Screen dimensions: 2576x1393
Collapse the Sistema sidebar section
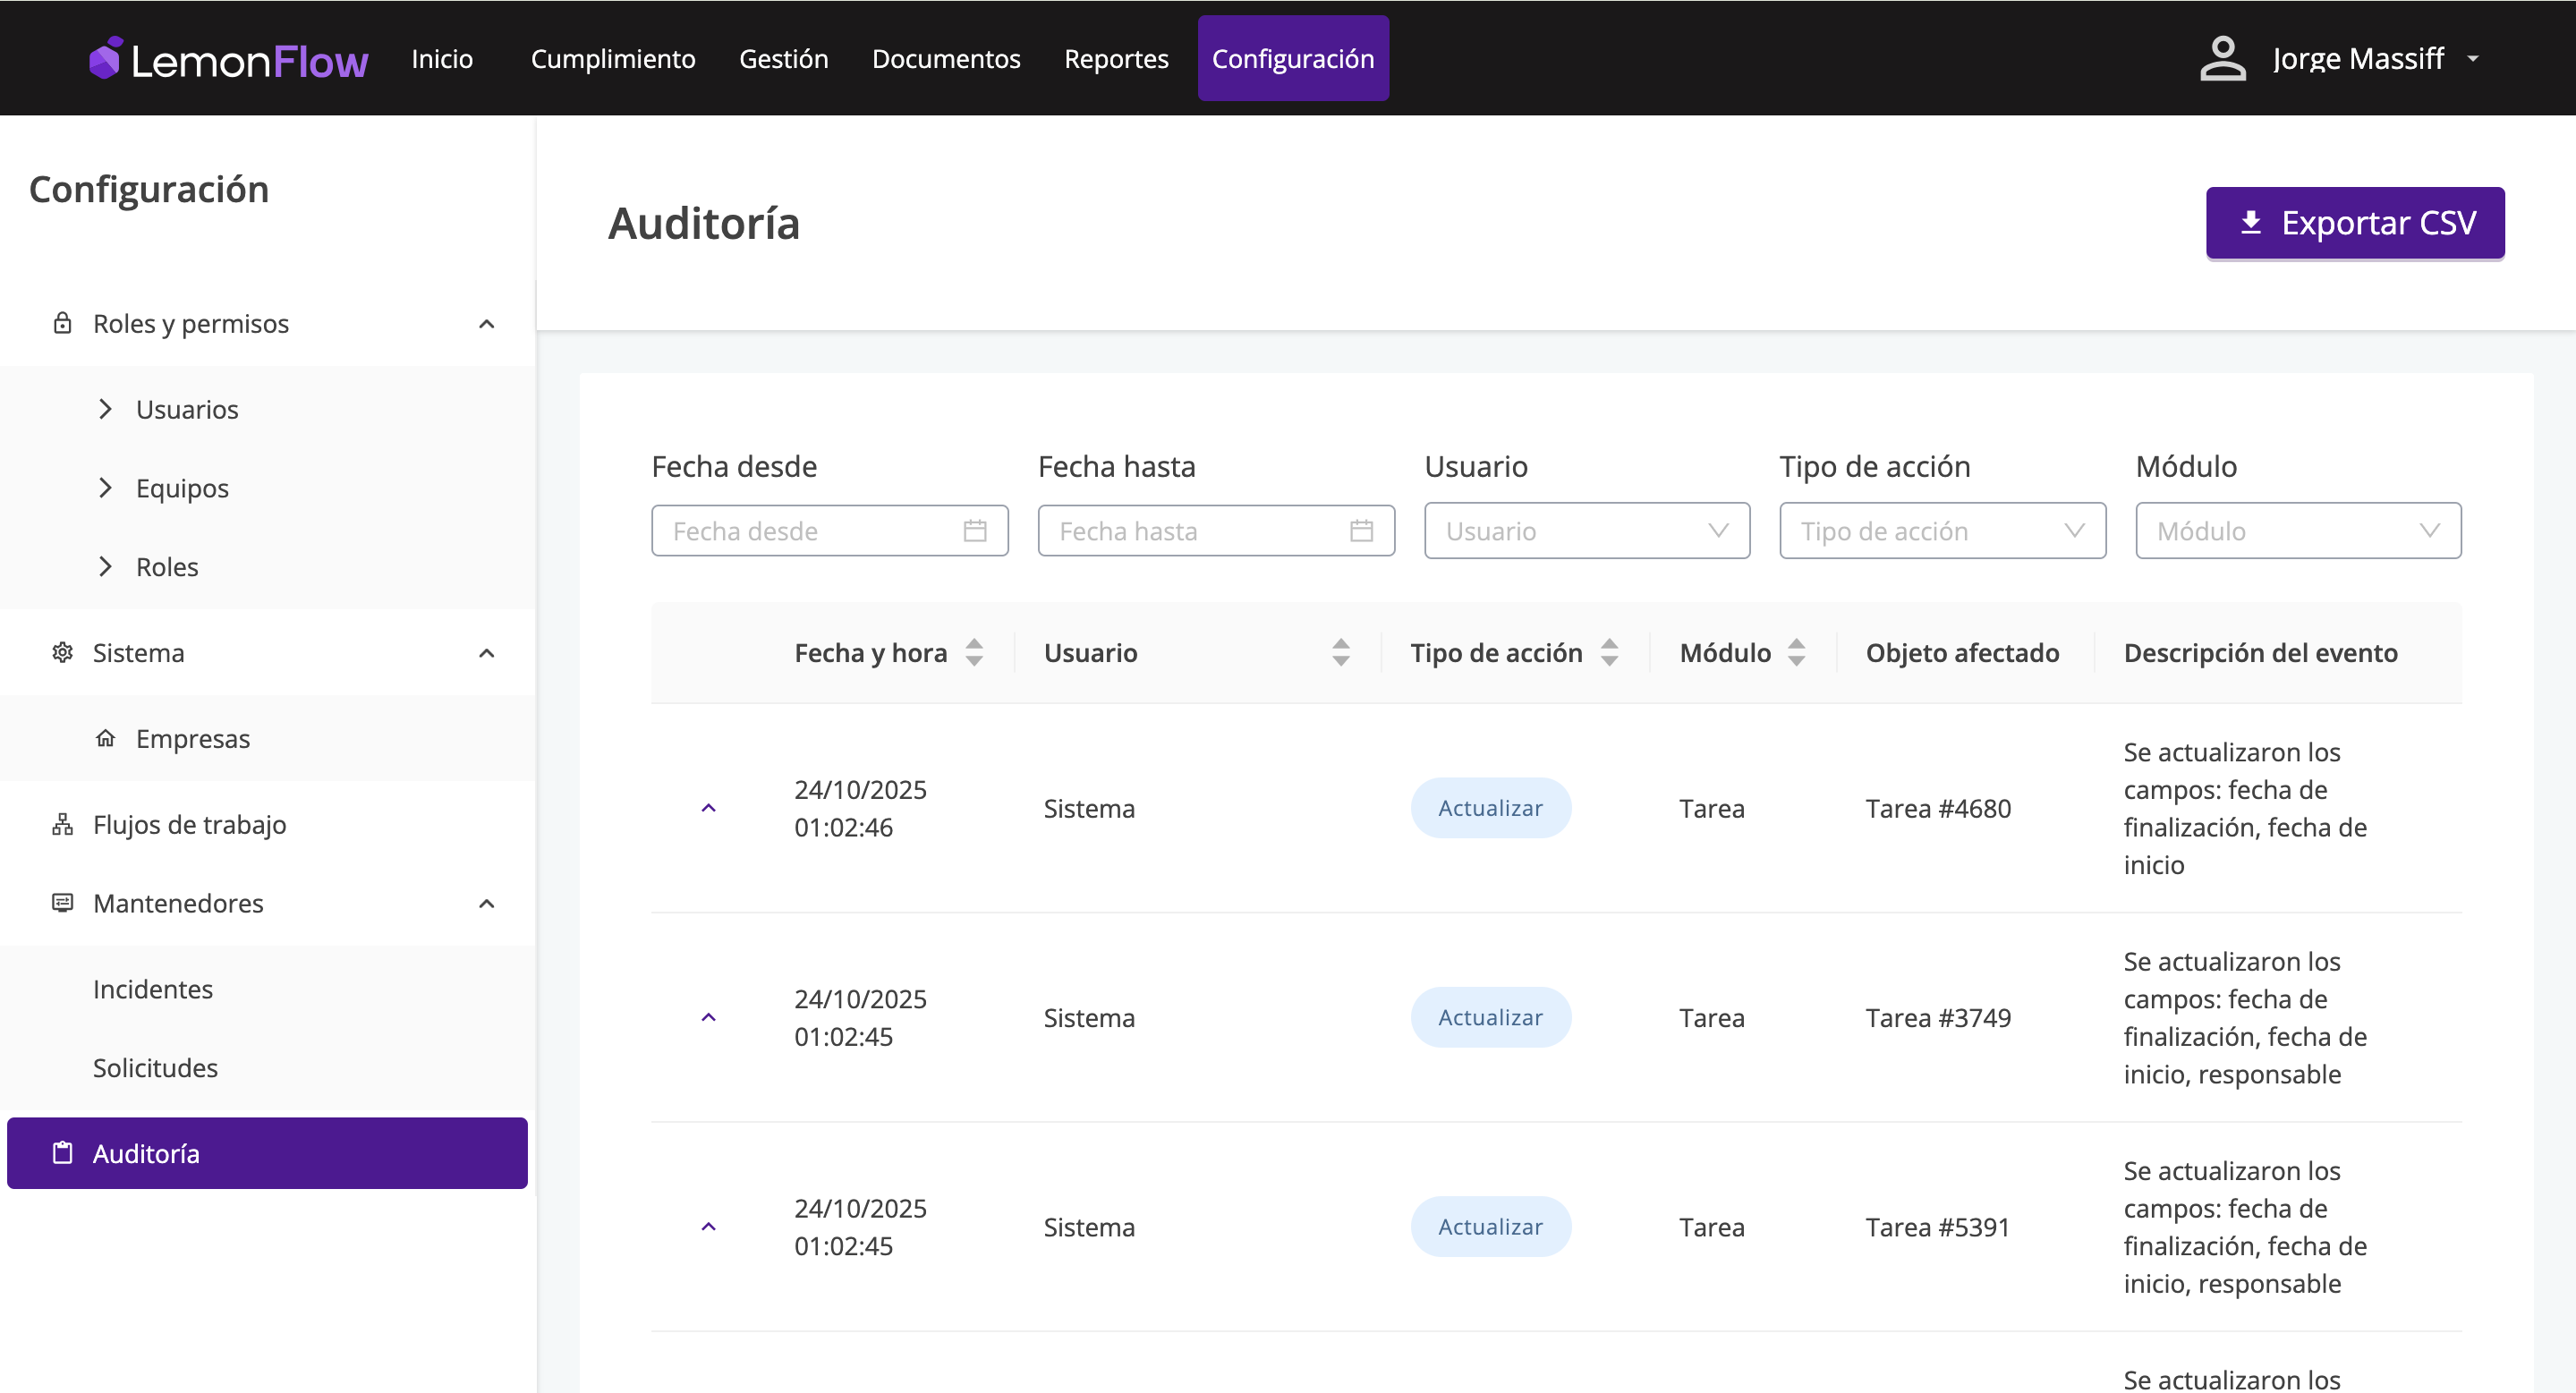(486, 653)
